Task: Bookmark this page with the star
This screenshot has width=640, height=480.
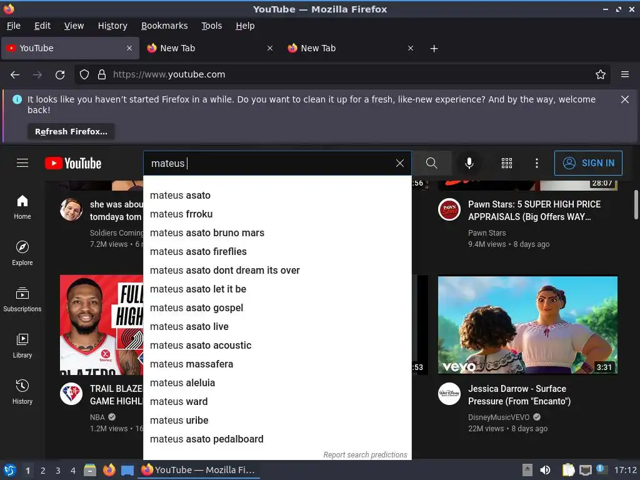Action: point(601,75)
